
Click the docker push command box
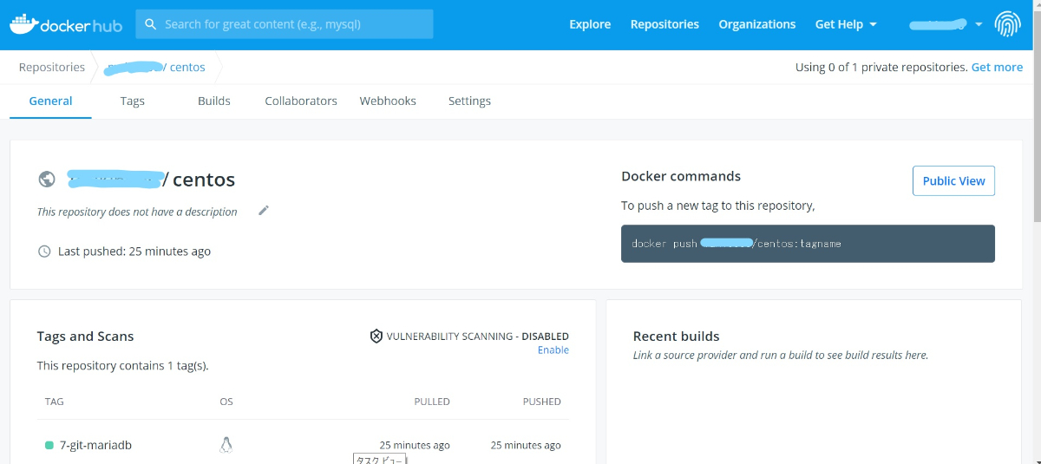[x=809, y=244]
